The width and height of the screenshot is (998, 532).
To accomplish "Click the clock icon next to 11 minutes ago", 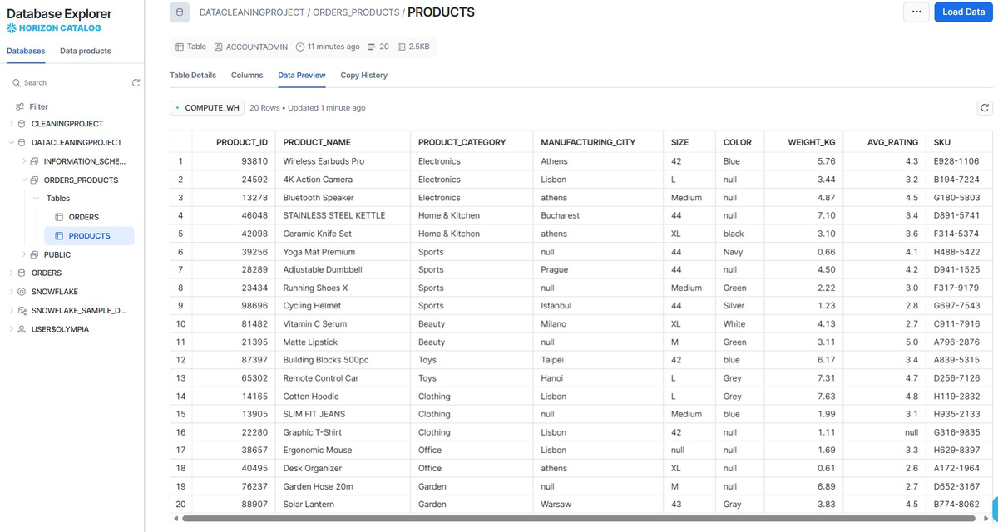I will (300, 47).
